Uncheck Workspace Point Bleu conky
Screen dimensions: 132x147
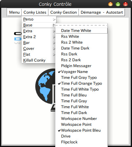tap(81, 130)
